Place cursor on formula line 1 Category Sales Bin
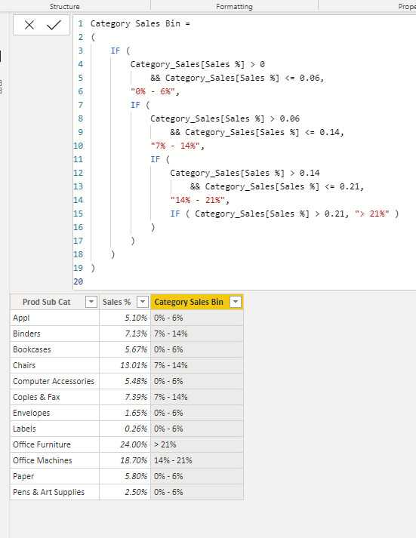The height and width of the screenshot is (538, 416). click(135, 23)
